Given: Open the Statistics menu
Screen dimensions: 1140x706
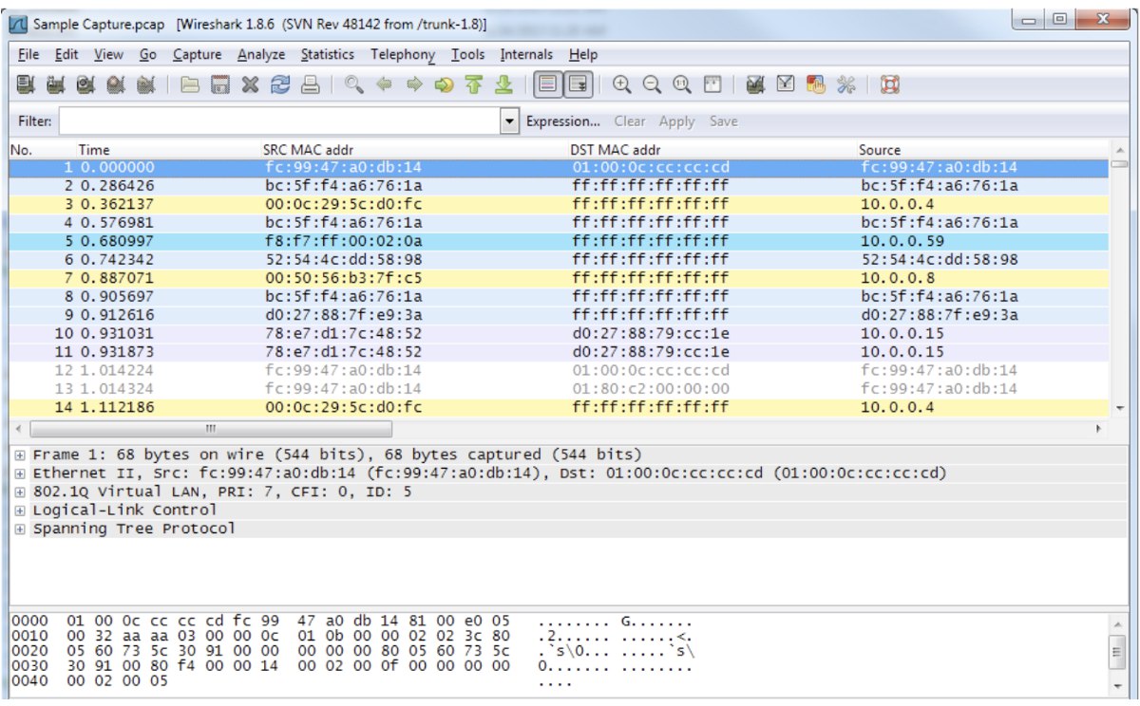Looking at the screenshot, I should pyautogui.click(x=328, y=55).
